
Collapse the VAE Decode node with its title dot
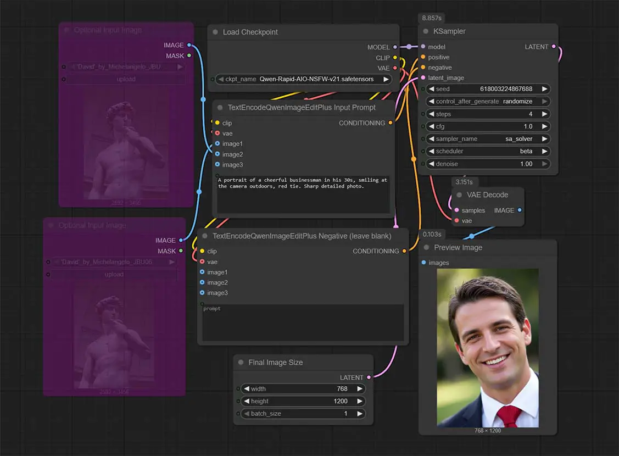pos(459,194)
